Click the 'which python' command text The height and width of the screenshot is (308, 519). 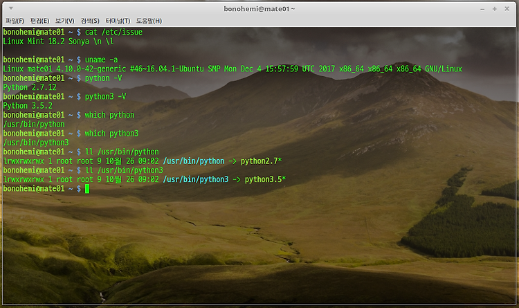(109, 115)
